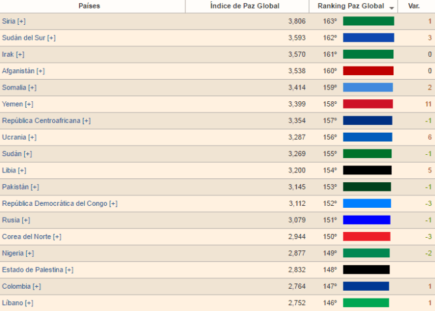
Task: Expand the [+] next to Estado de Palestina
Action: [69, 270]
